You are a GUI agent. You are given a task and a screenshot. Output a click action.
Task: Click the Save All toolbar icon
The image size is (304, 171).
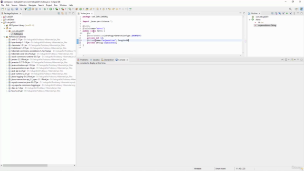(12, 9)
